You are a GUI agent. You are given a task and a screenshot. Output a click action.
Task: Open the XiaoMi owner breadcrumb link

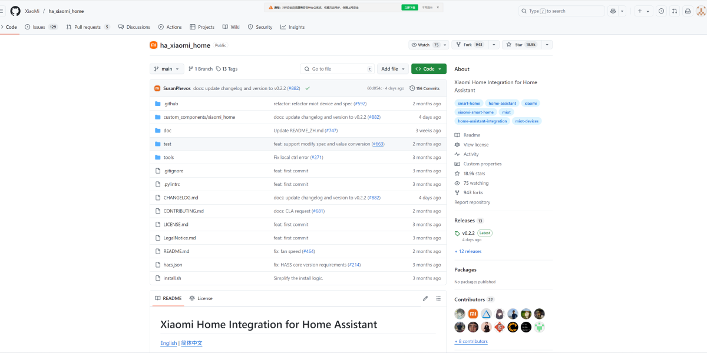click(x=32, y=11)
